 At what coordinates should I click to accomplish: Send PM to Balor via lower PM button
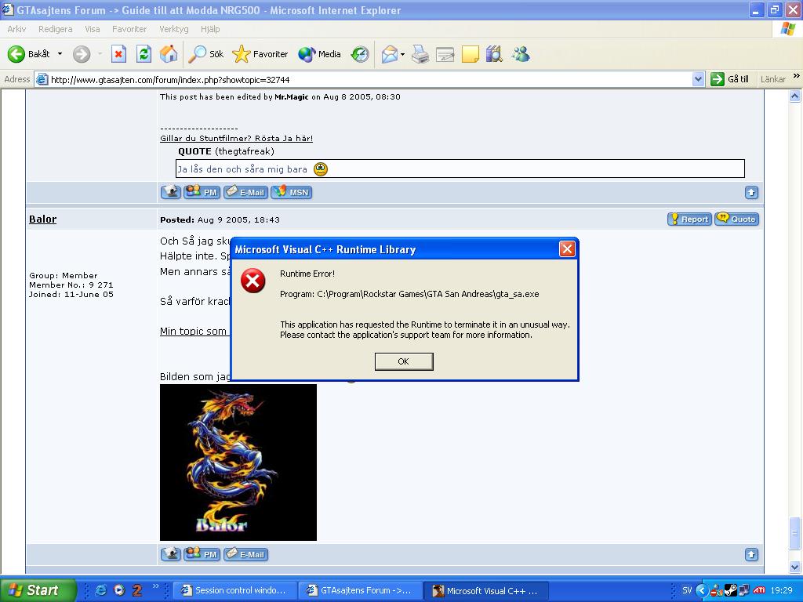point(202,554)
